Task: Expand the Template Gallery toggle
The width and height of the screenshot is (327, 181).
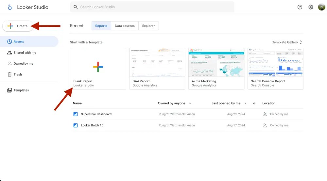Action: click(287, 42)
